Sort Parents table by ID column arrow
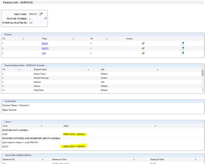The image size is (205, 164). (x=107, y=39)
